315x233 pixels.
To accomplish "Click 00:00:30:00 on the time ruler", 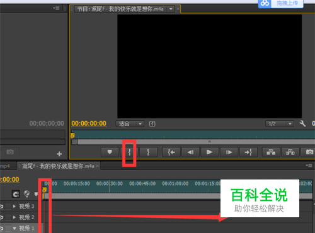I will click(110, 184).
